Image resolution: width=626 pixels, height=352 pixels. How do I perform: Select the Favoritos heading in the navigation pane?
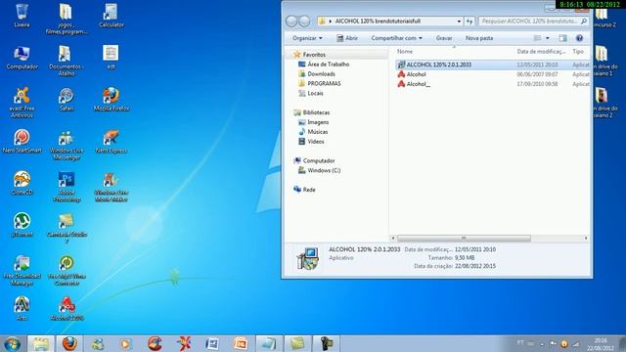click(x=309, y=55)
